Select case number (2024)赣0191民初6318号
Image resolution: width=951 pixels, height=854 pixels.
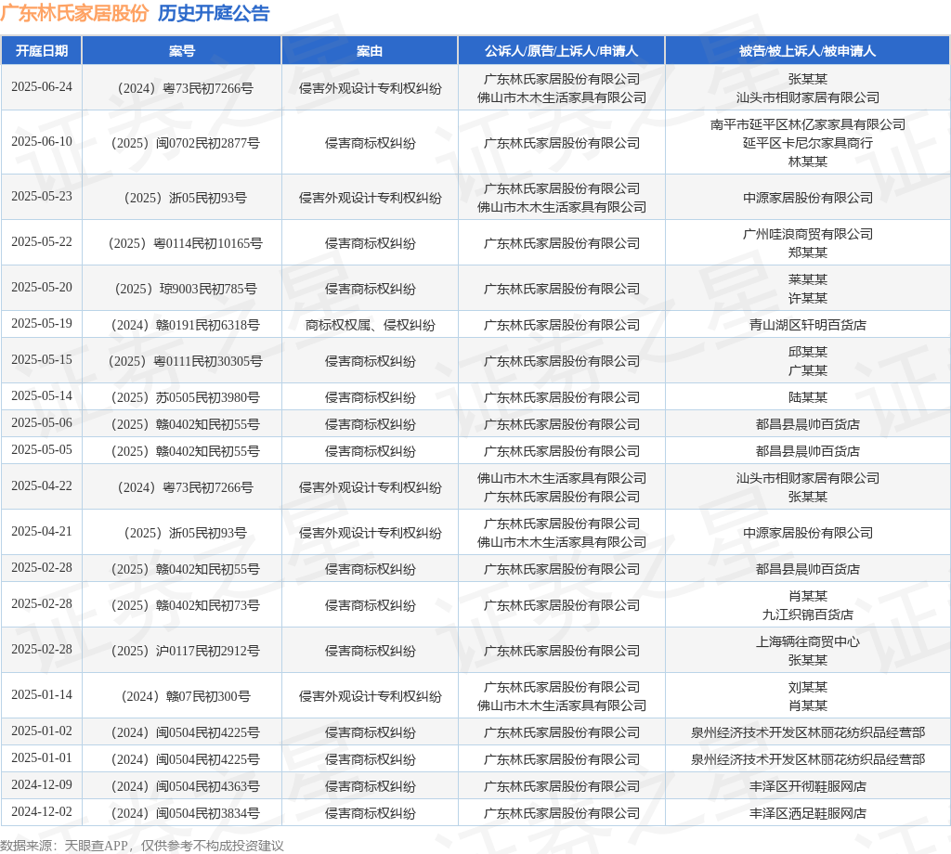coord(185,326)
